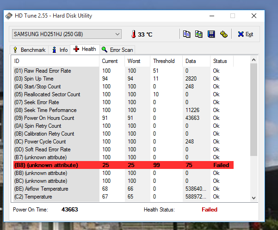Viewport: 278px width, 230px height.
Task: Select the failed (B8) unknown attribute row
Action: (124, 165)
